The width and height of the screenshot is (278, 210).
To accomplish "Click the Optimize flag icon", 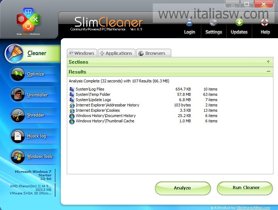I will point(18,74).
